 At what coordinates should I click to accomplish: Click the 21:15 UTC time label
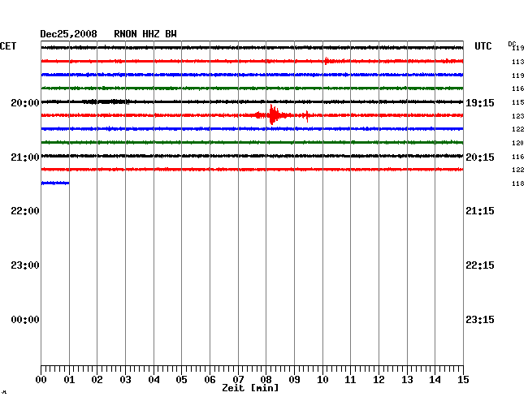pos(480,211)
